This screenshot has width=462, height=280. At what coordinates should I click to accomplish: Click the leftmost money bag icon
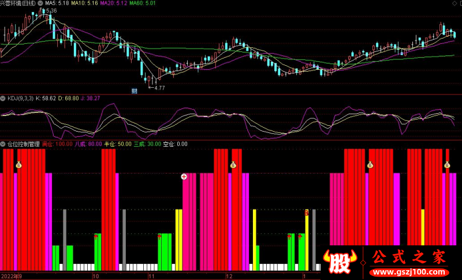(19, 165)
